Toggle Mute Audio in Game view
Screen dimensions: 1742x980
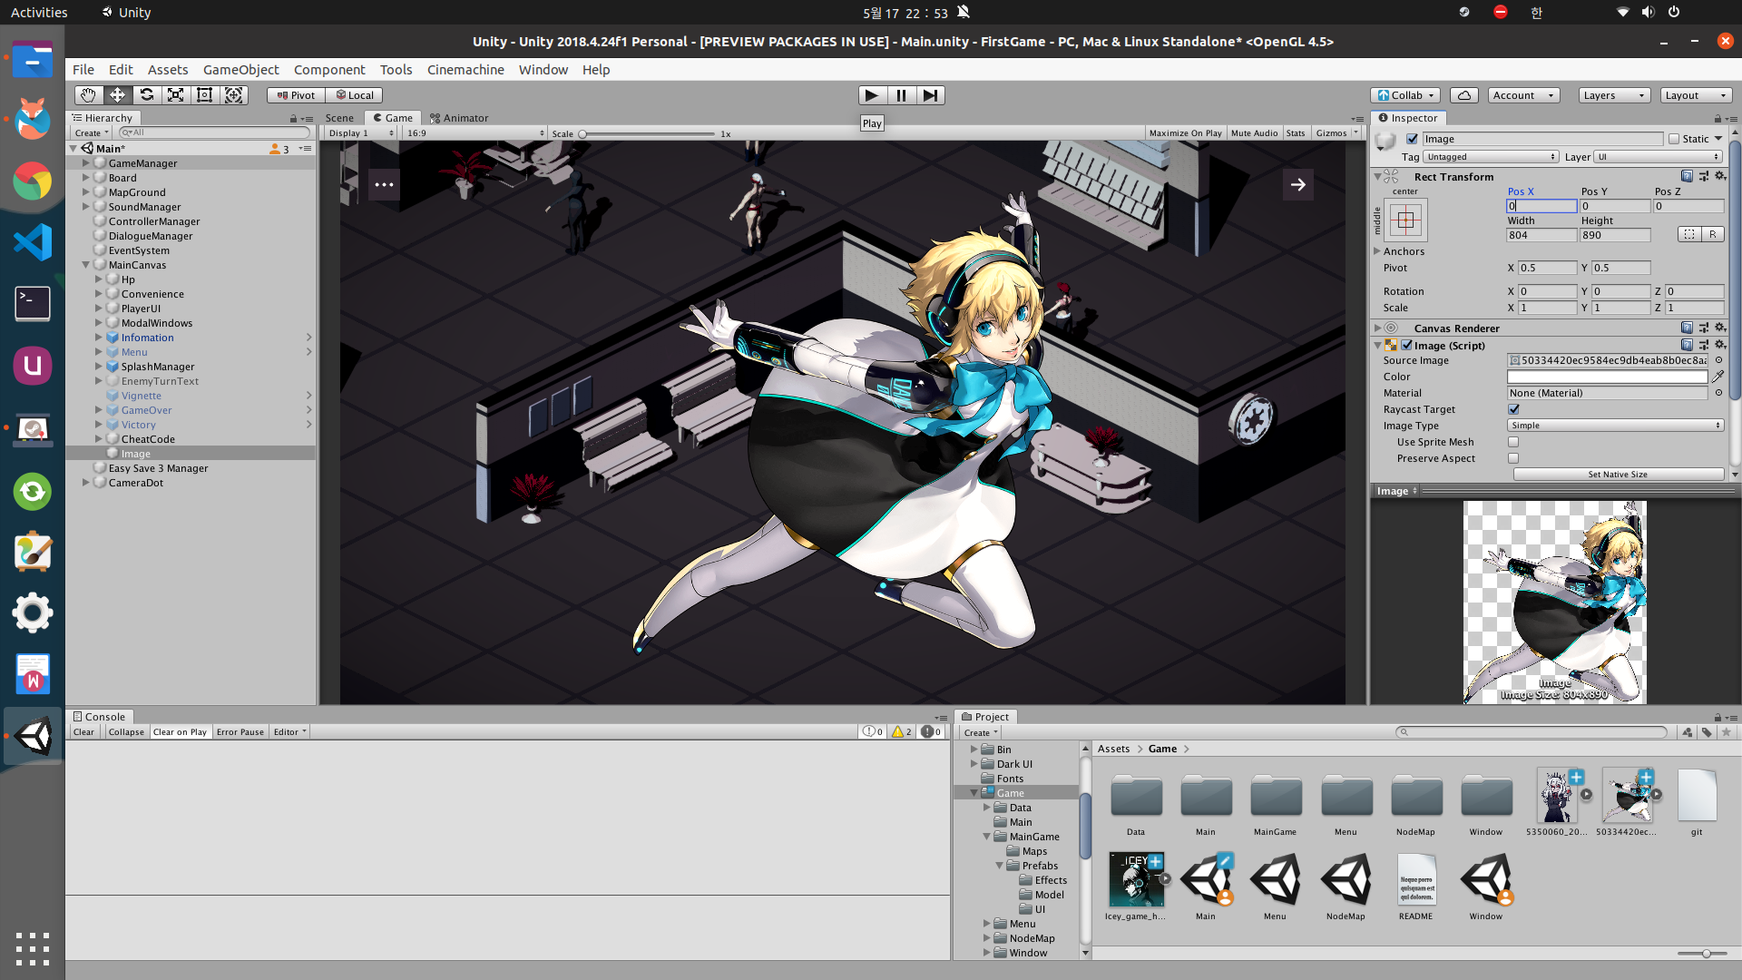(x=1254, y=133)
